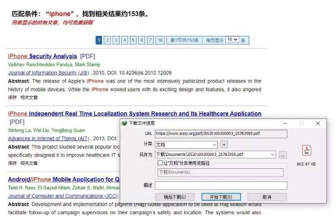Image resolution: width=336 pixels, height=216 pixels.
Task: Click the 描述 description input field
Action: point(221,185)
